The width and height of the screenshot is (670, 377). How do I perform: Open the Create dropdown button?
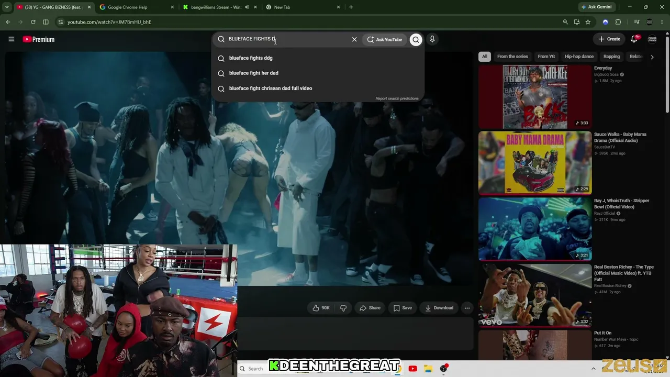pos(609,39)
